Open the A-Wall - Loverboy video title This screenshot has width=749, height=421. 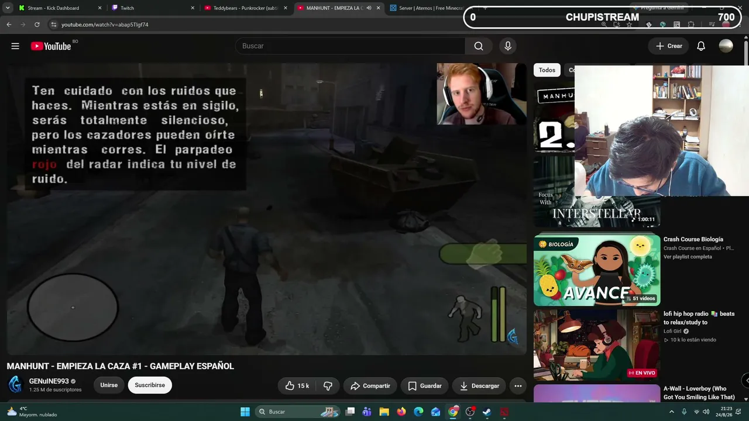pyautogui.click(x=699, y=393)
